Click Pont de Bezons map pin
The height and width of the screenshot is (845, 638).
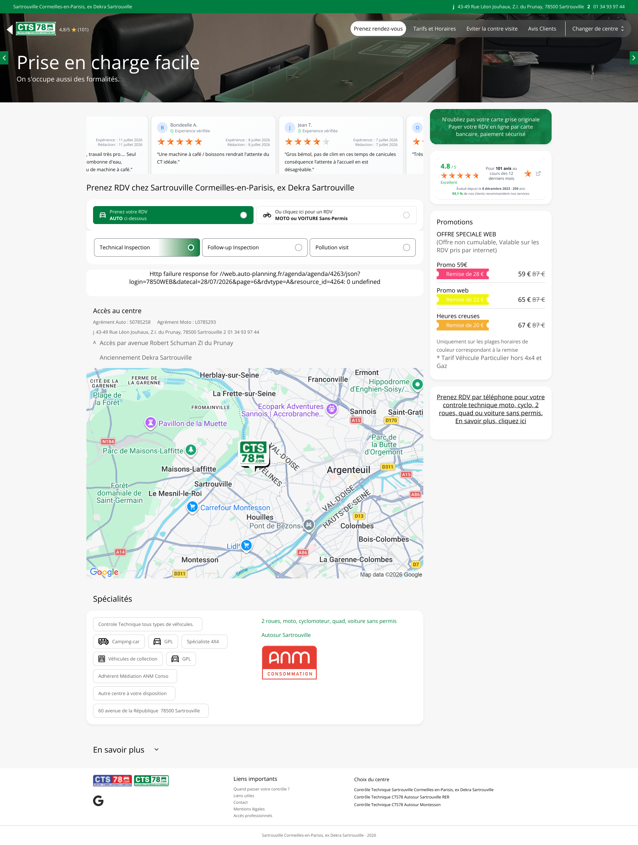(309, 525)
